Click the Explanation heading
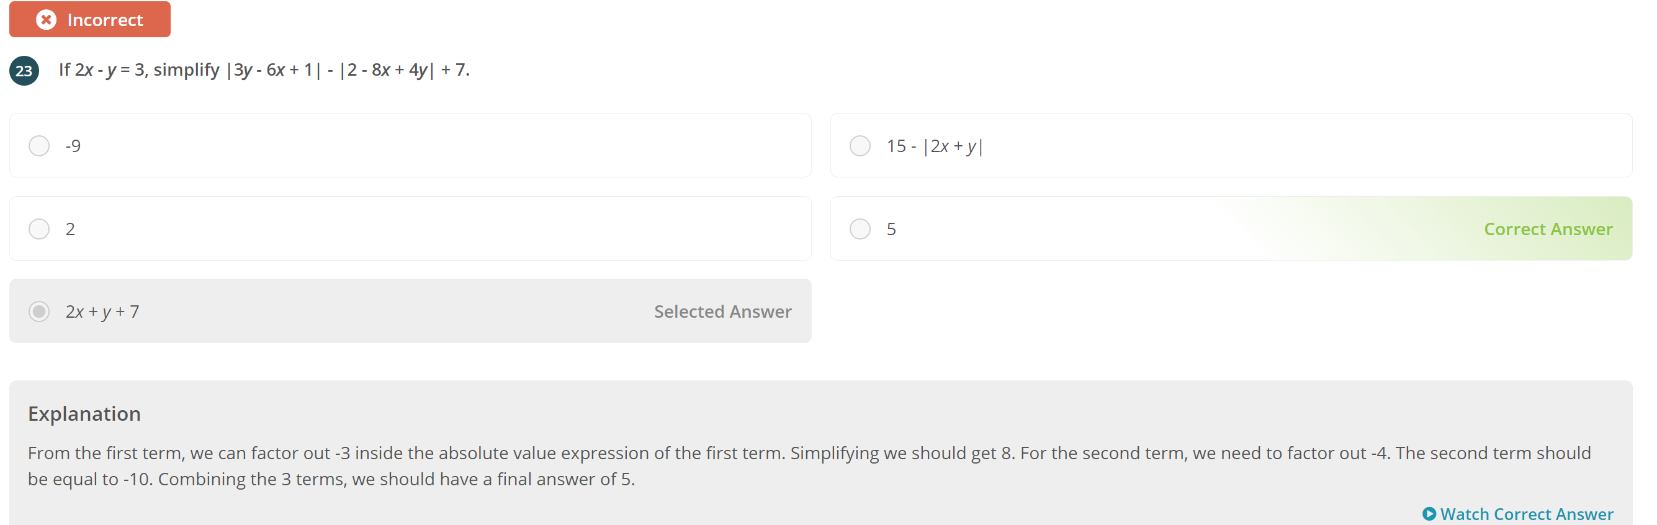The height and width of the screenshot is (525, 1657). pyautogui.click(x=84, y=414)
